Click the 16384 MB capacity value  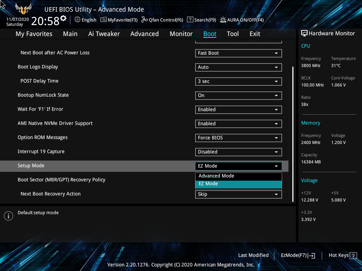311,162
